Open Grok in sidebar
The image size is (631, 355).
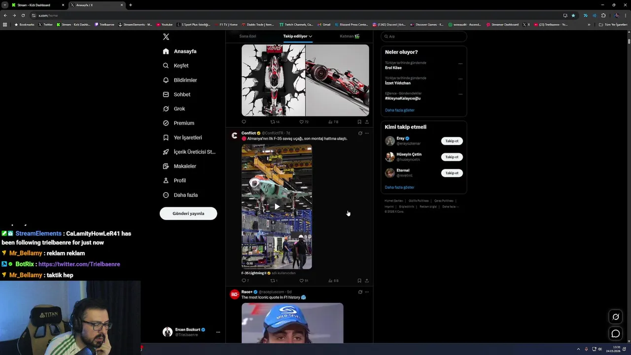point(174,108)
